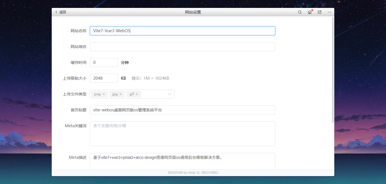Expand the 上传文件类型 dropdown arrow
Image resolution: width=386 pixels, height=184 pixels.
(x=169, y=94)
